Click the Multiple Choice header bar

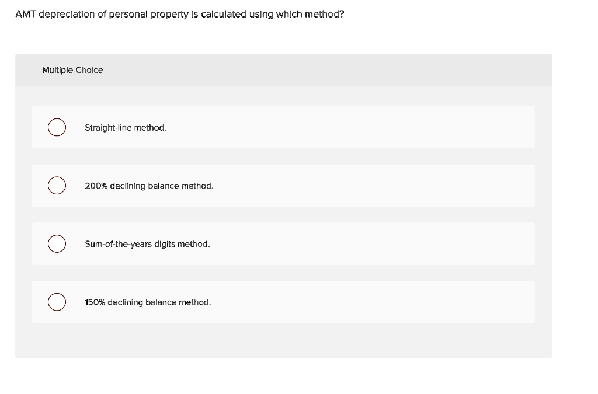[284, 70]
